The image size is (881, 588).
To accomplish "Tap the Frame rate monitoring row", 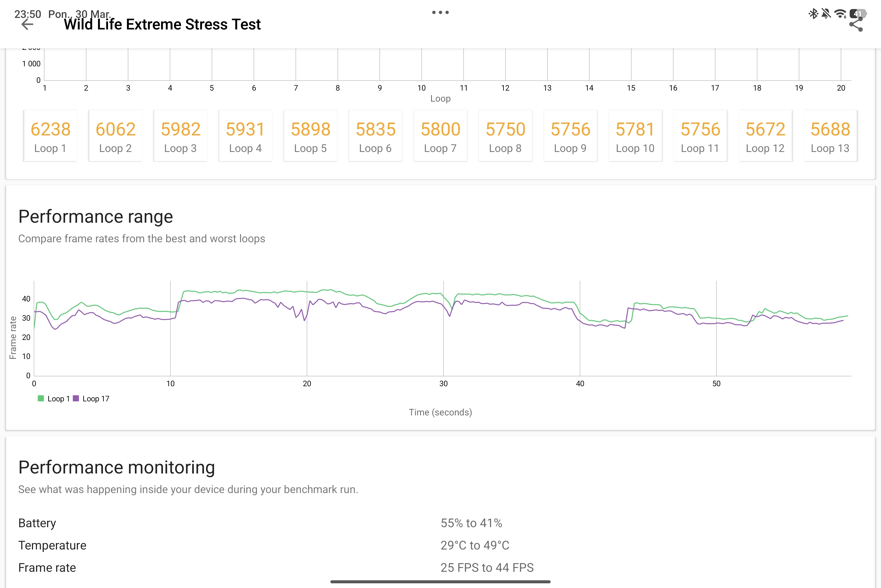I will click(x=276, y=567).
